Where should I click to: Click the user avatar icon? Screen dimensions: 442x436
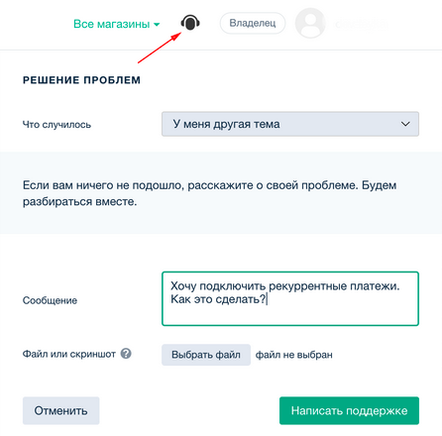click(310, 23)
